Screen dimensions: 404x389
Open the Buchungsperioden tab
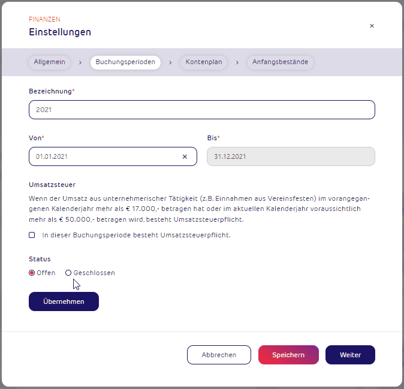tap(125, 62)
